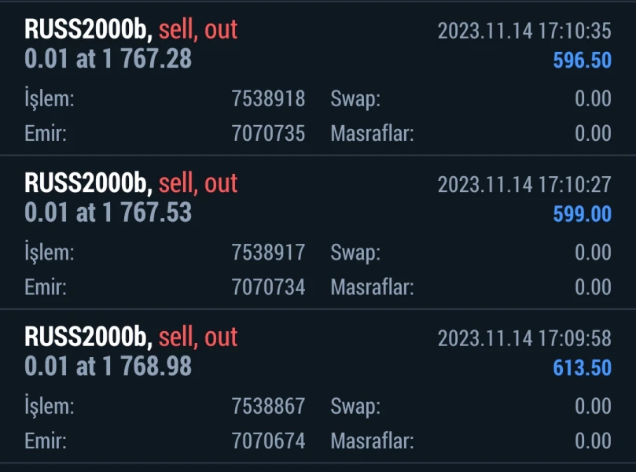Tap the 613.50 profit figure
Image resolution: width=636 pixels, height=472 pixels.
(582, 367)
